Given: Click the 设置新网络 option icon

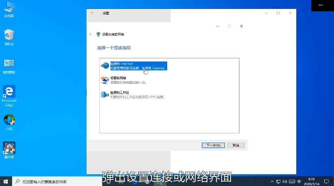Looking at the screenshot, I should coord(105,80).
